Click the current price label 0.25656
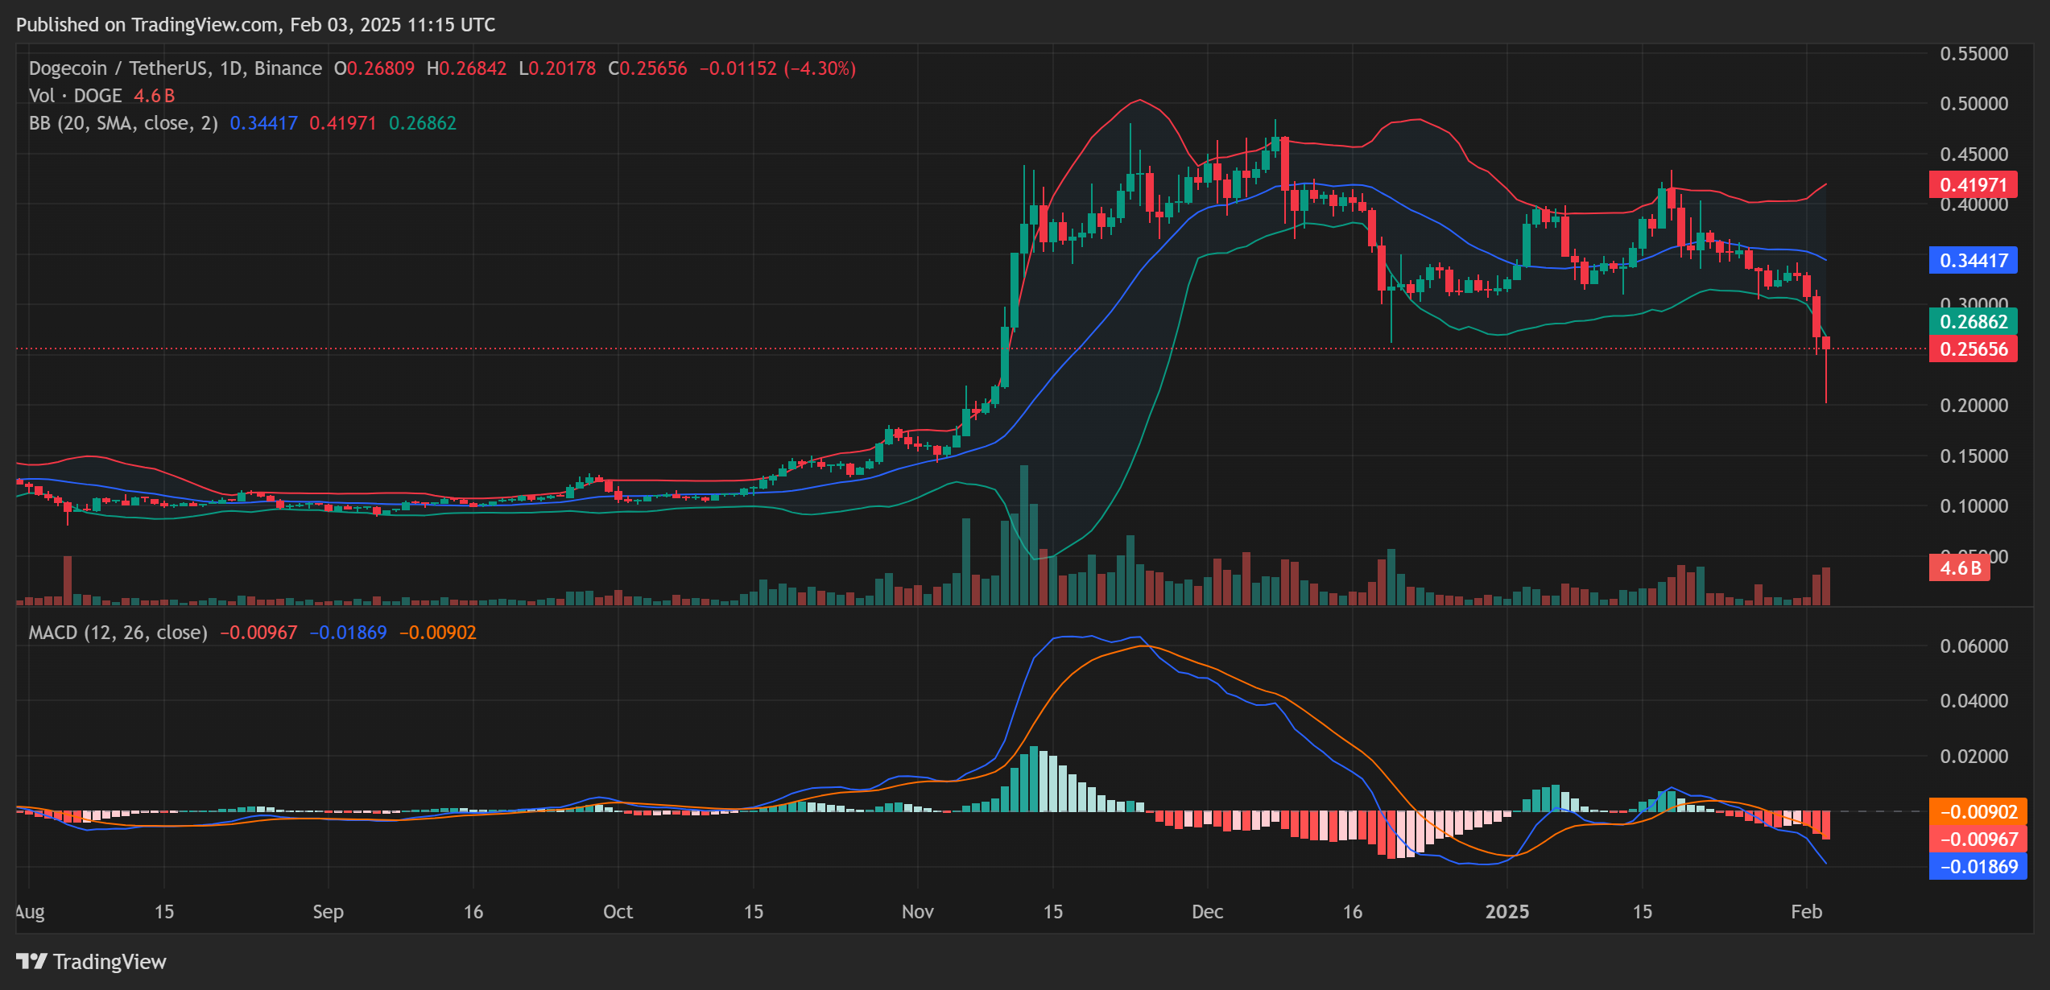Image resolution: width=2050 pixels, height=990 pixels. (x=1973, y=349)
